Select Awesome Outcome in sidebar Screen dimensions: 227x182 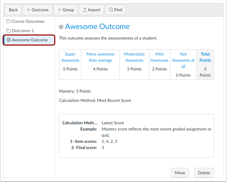pyautogui.click(x=29, y=40)
